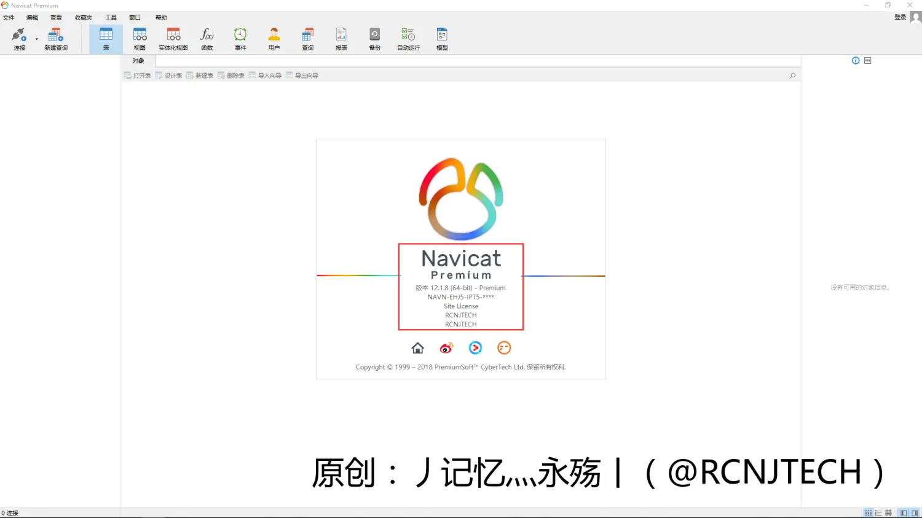The image size is (922, 518).
Task: Open the Weibo icon in About dialog
Action: tap(446, 348)
